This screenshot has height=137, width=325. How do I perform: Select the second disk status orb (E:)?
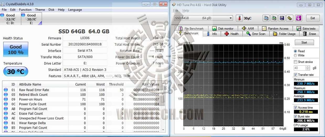click(23, 15)
